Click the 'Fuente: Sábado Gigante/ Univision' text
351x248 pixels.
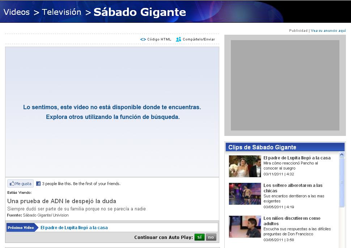point(38,215)
